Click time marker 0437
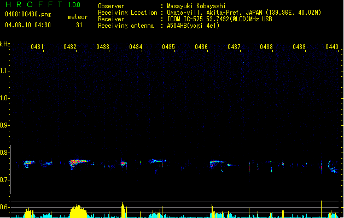 tap(234, 47)
